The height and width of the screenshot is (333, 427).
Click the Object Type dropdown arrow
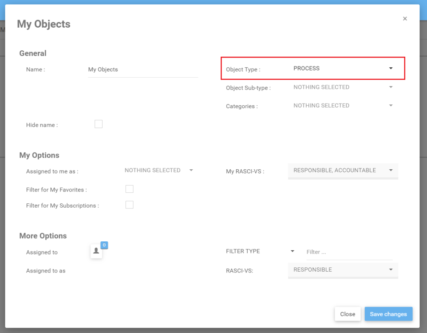(391, 69)
